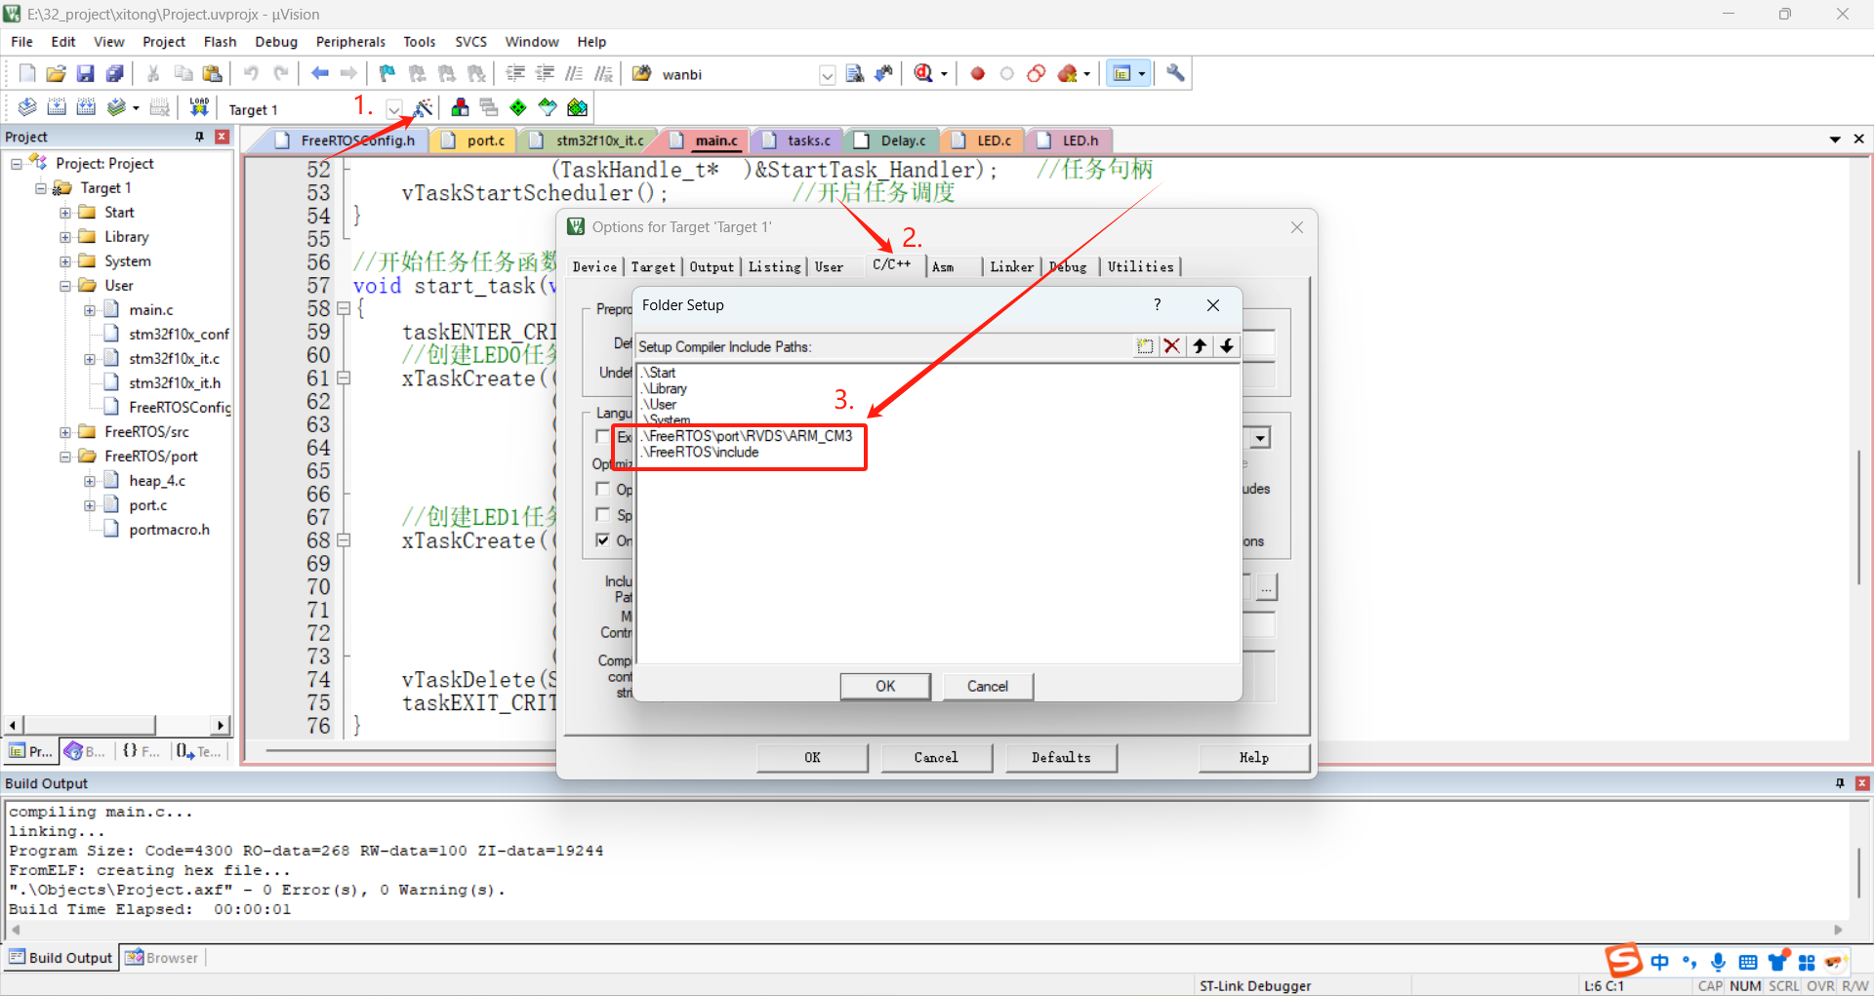This screenshot has height=996, width=1874.
Task: Paste from clipboard using toolbar icon
Action: (x=212, y=73)
